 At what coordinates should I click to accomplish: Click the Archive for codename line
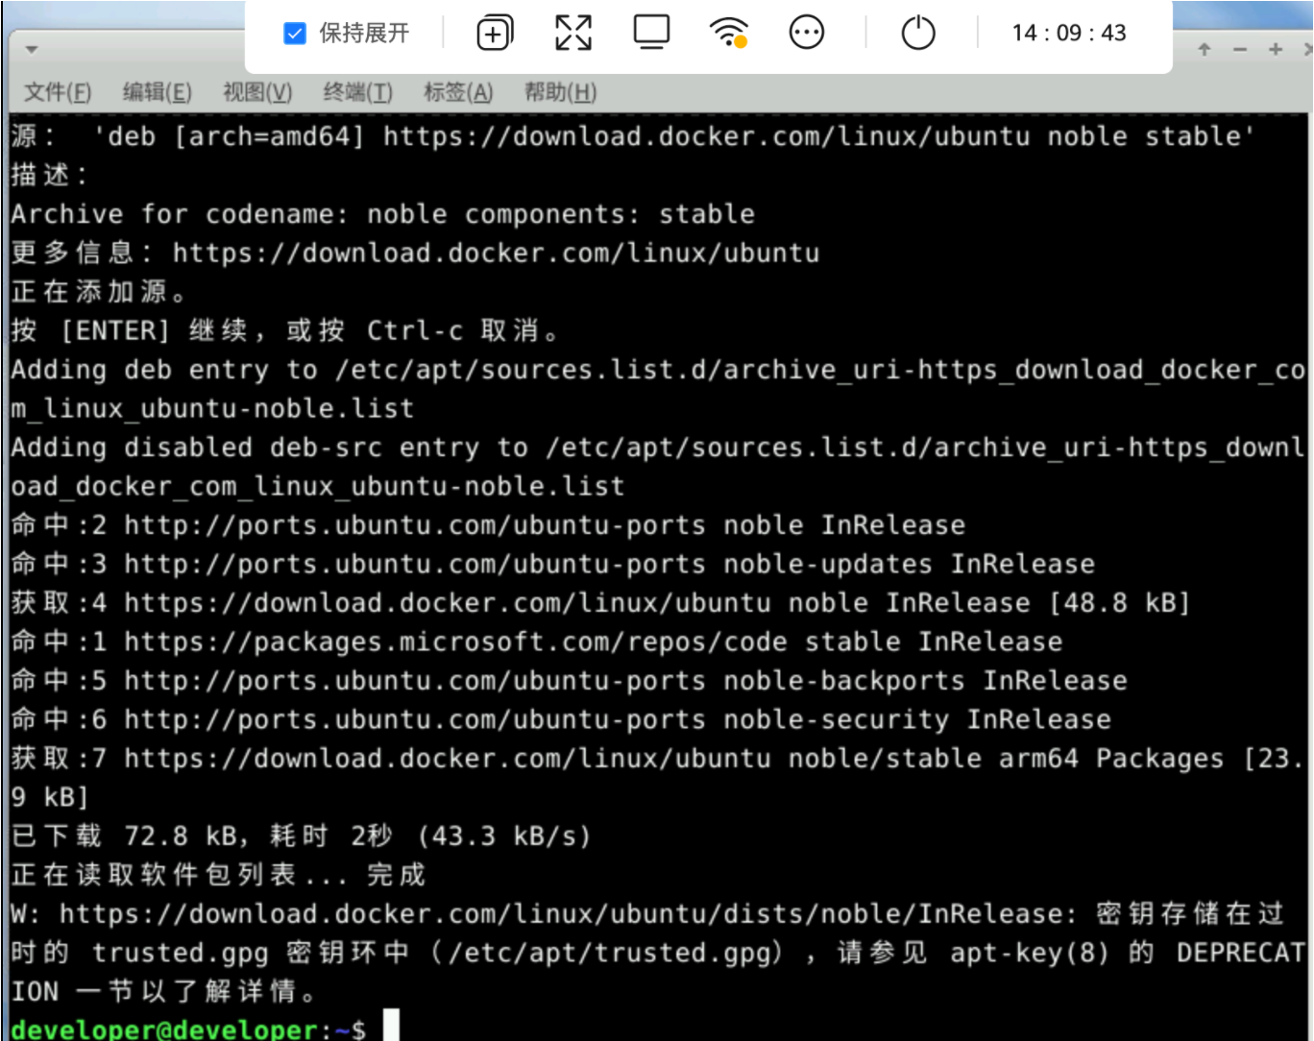click(382, 214)
